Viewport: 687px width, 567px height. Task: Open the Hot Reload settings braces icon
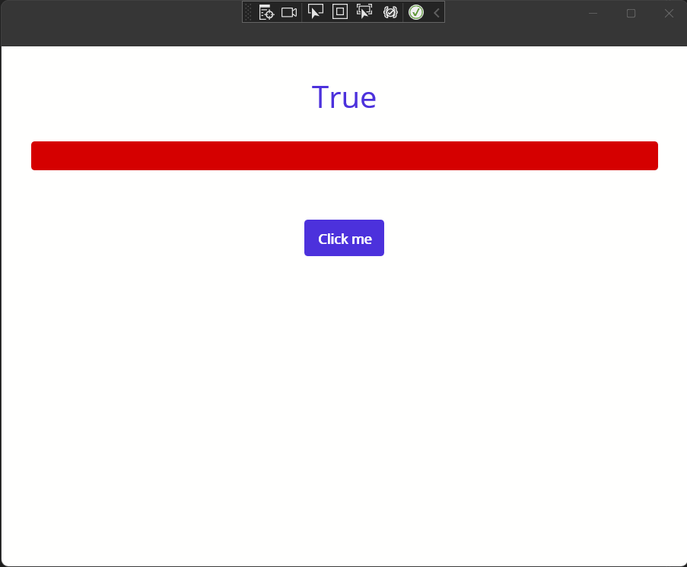click(390, 11)
